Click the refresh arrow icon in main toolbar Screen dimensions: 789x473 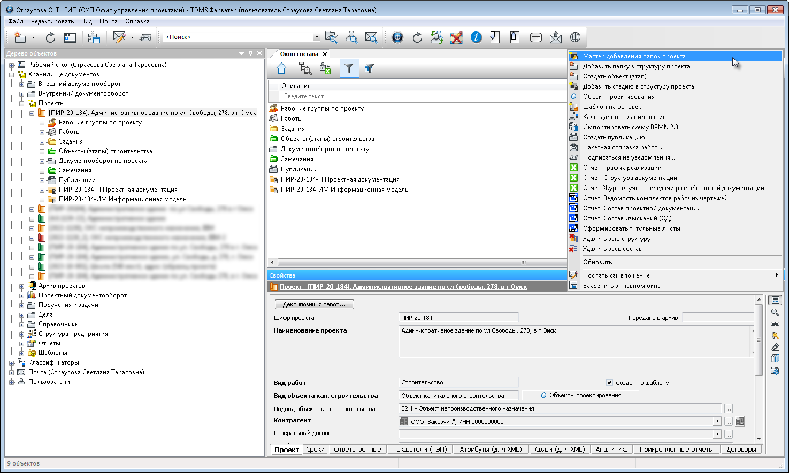[50, 37]
